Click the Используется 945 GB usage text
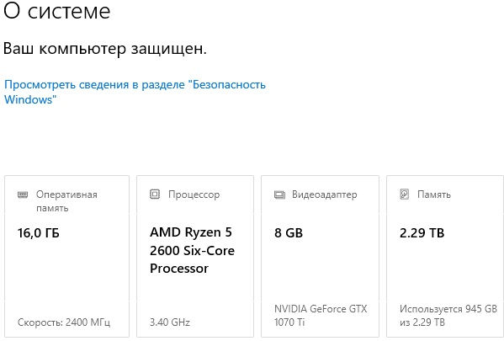Screen dimensions: 504x341 tap(448, 315)
